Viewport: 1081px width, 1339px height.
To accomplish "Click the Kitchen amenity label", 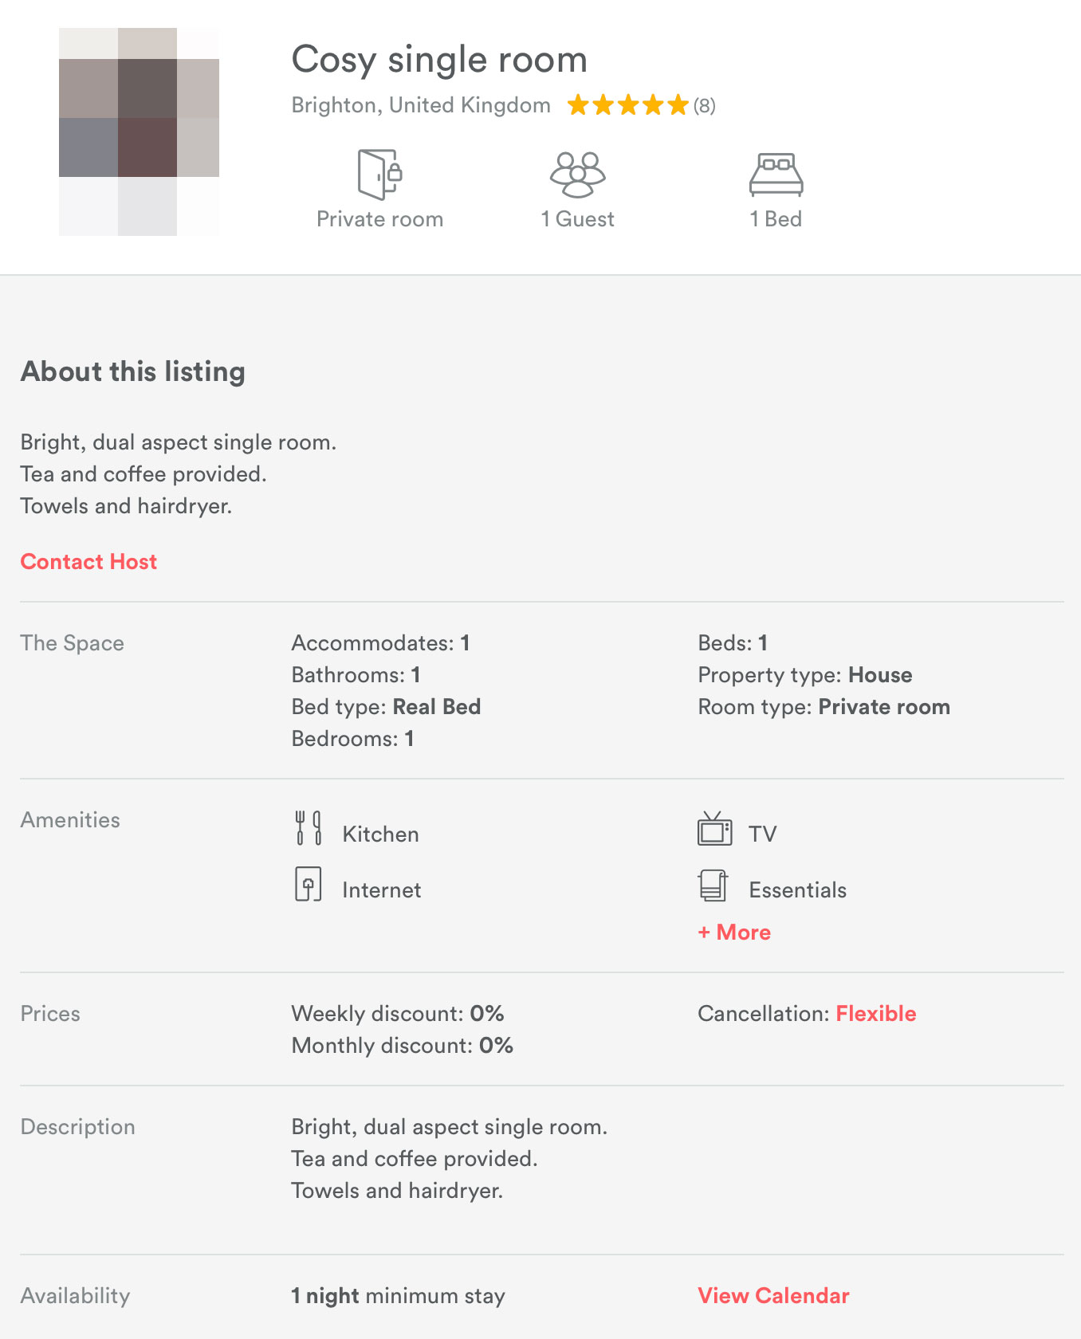I will 380,834.
